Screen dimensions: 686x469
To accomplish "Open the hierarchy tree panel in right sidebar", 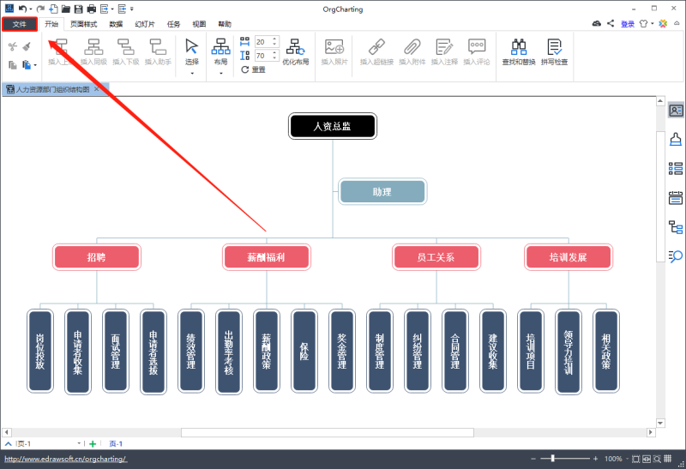I will (676, 227).
